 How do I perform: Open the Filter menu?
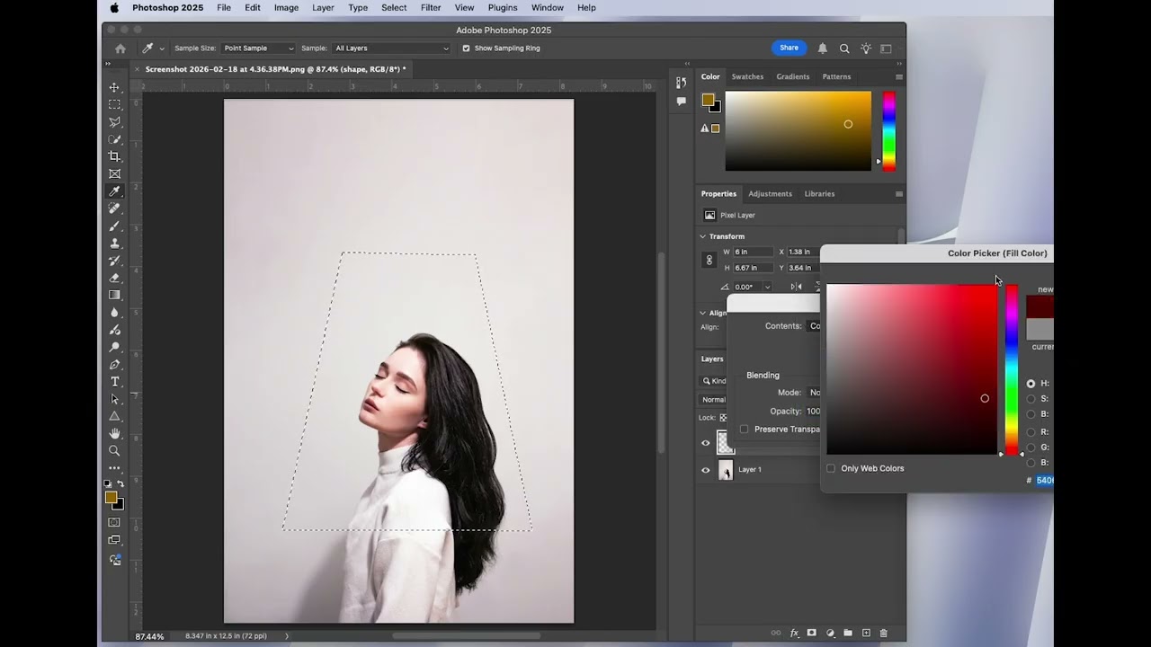[x=431, y=7]
